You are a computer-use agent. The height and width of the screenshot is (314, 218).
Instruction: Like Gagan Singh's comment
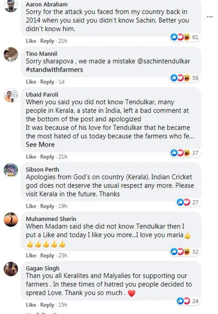pyautogui.click(x=31, y=305)
